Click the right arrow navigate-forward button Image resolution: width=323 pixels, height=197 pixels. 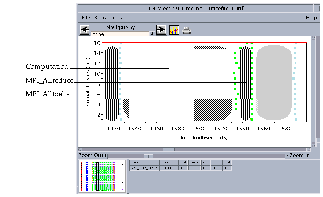click(161, 30)
